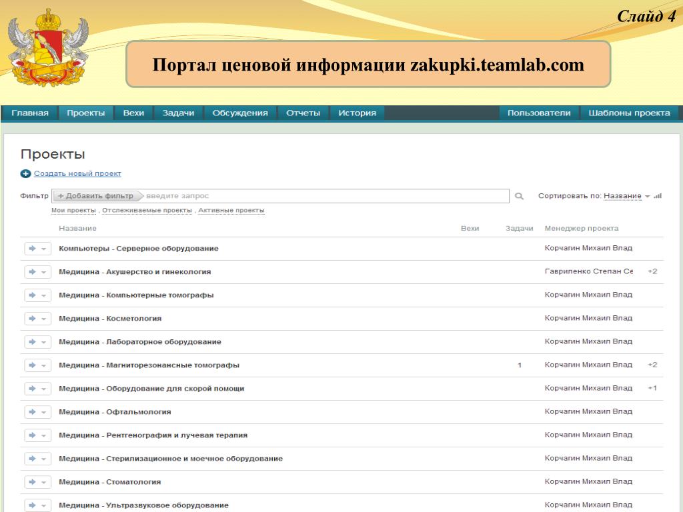683x512 pixels.
Task: Expand status dropdown for Косметология
Action: pos(43,319)
